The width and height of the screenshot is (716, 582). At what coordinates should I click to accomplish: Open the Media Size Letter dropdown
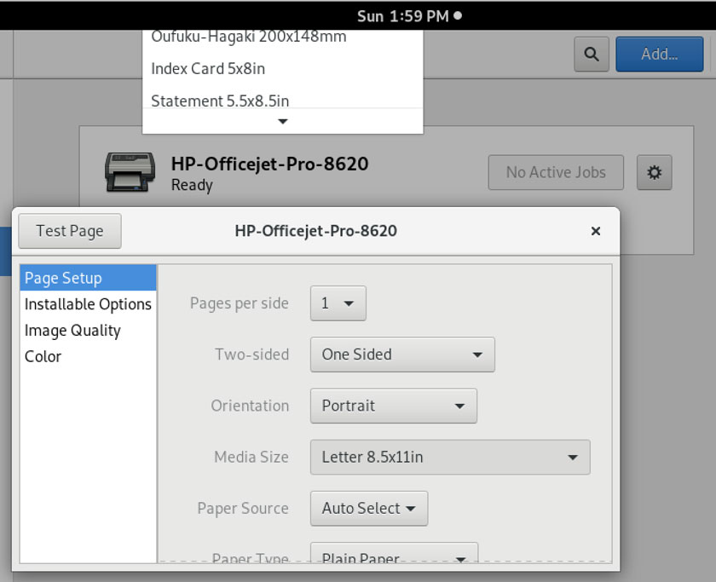tap(450, 457)
